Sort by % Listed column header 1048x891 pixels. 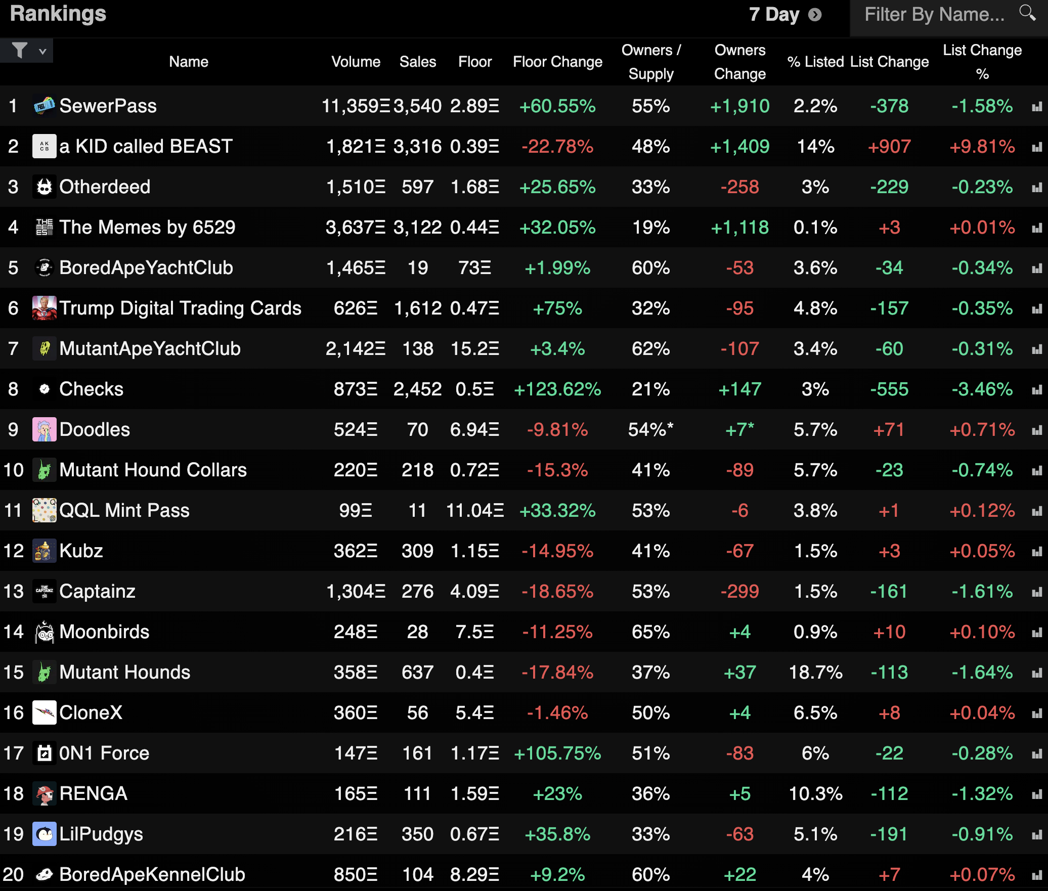[815, 62]
